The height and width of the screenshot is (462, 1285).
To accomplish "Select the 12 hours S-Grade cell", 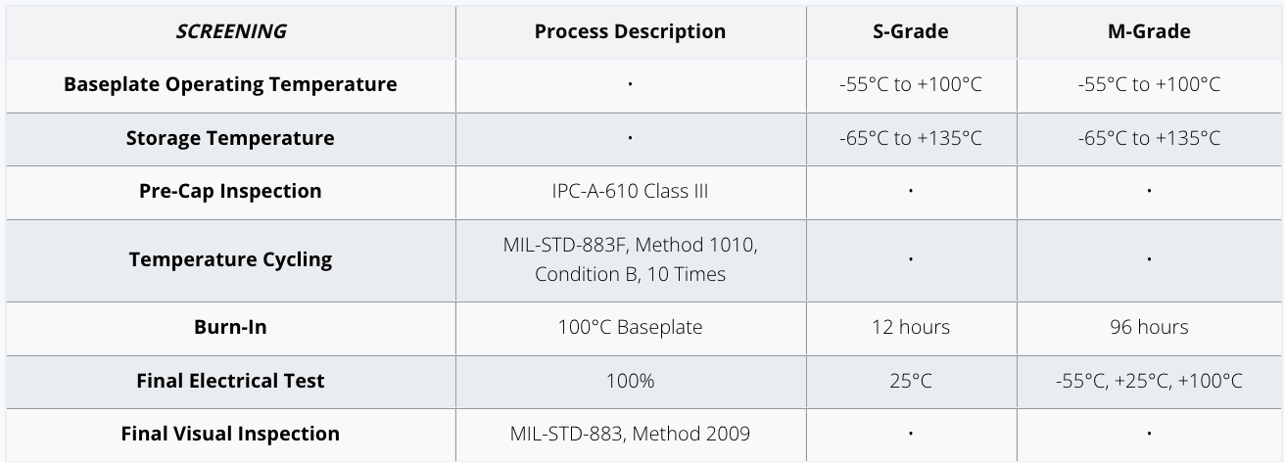I will click(x=911, y=327).
